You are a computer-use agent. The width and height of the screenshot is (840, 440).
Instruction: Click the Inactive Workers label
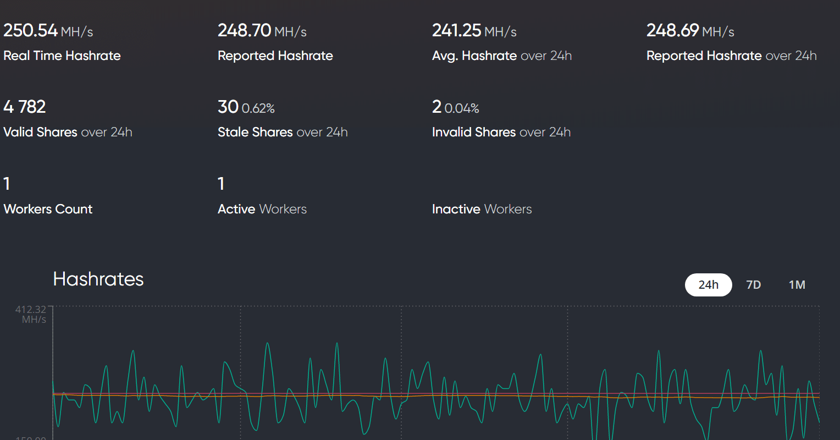(482, 209)
